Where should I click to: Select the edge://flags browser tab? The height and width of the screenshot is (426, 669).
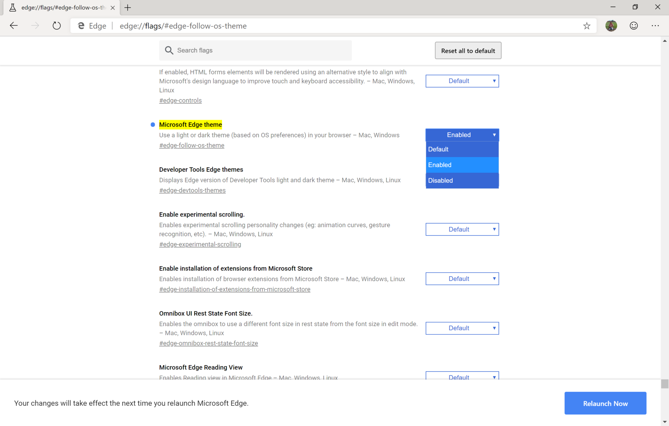[x=62, y=8]
